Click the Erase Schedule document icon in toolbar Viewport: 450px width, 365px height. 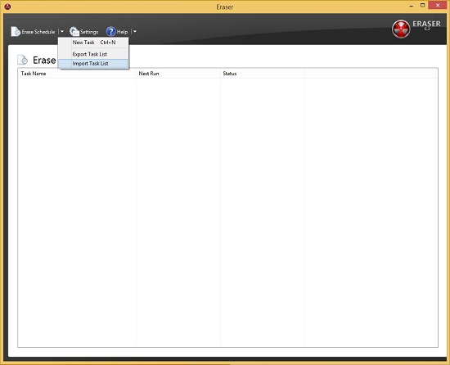pyautogui.click(x=16, y=32)
